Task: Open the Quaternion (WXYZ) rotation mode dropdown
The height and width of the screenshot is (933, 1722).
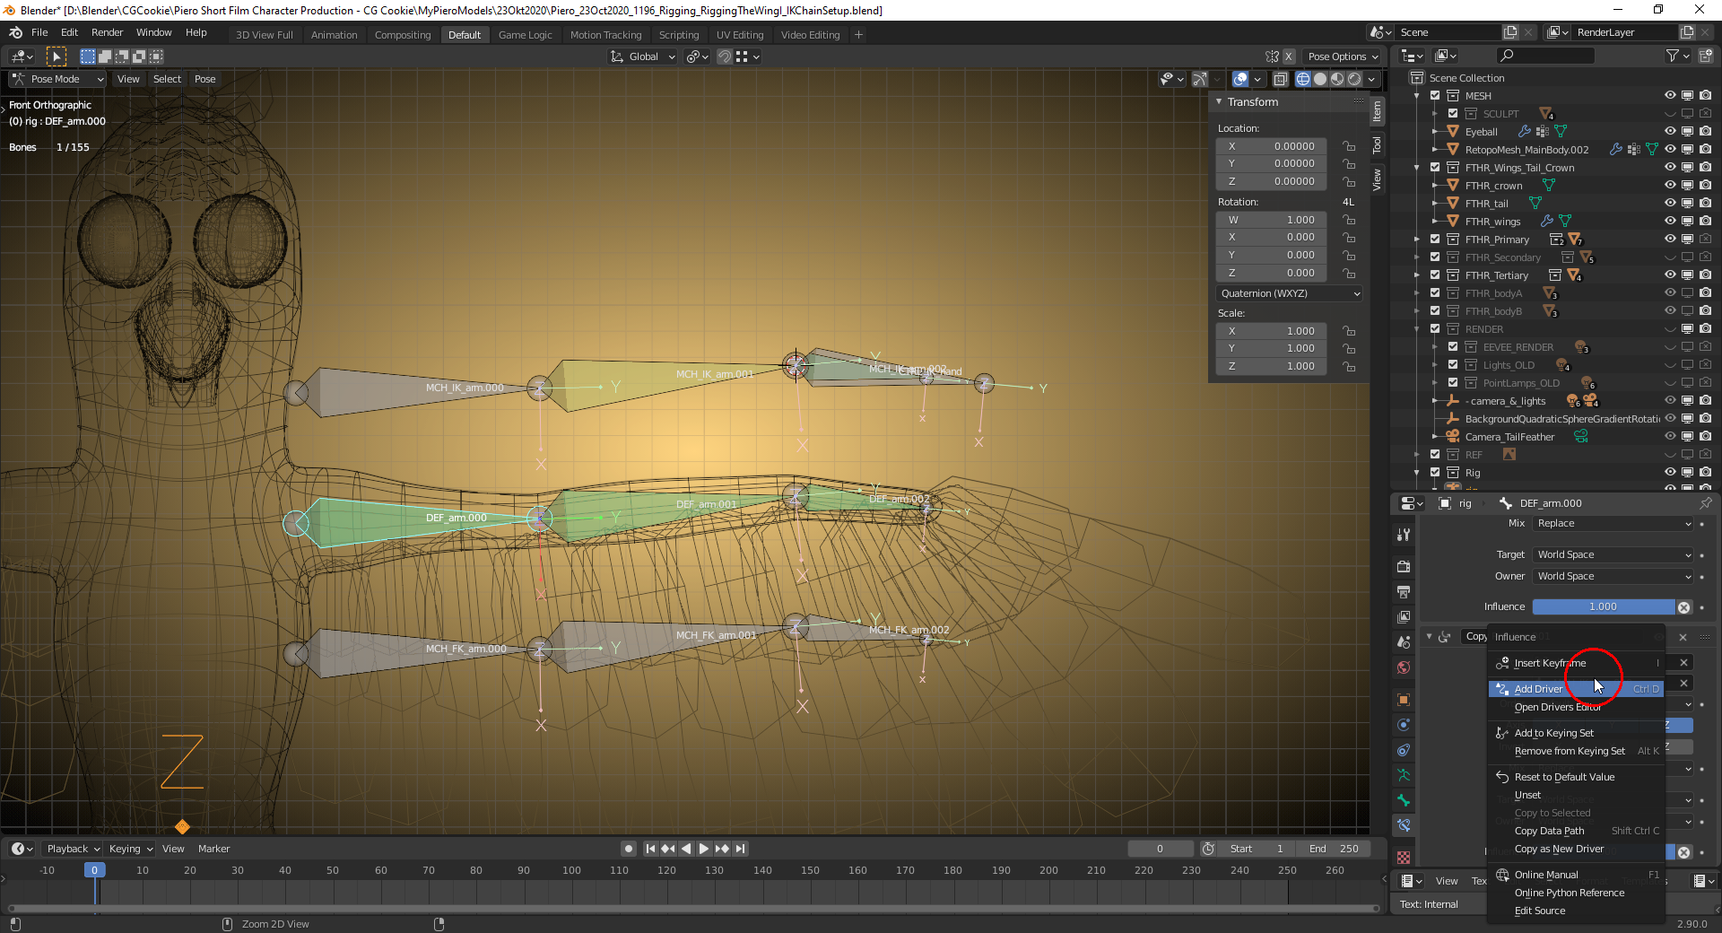Action: [x=1289, y=293]
